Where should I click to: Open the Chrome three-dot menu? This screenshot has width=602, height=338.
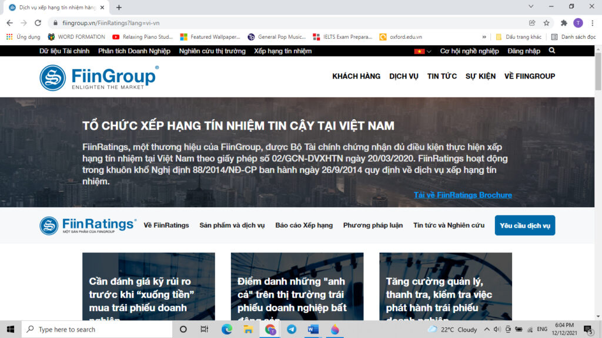593,23
